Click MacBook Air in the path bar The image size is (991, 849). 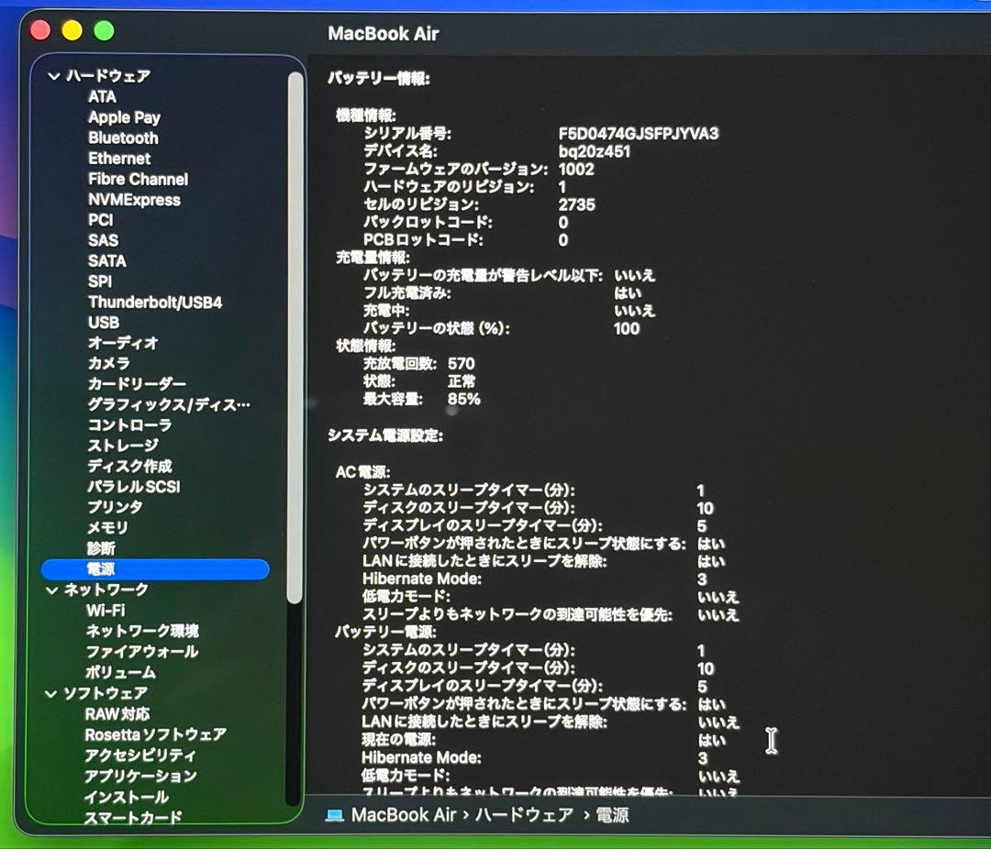pyautogui.click(x=403, y=815)
